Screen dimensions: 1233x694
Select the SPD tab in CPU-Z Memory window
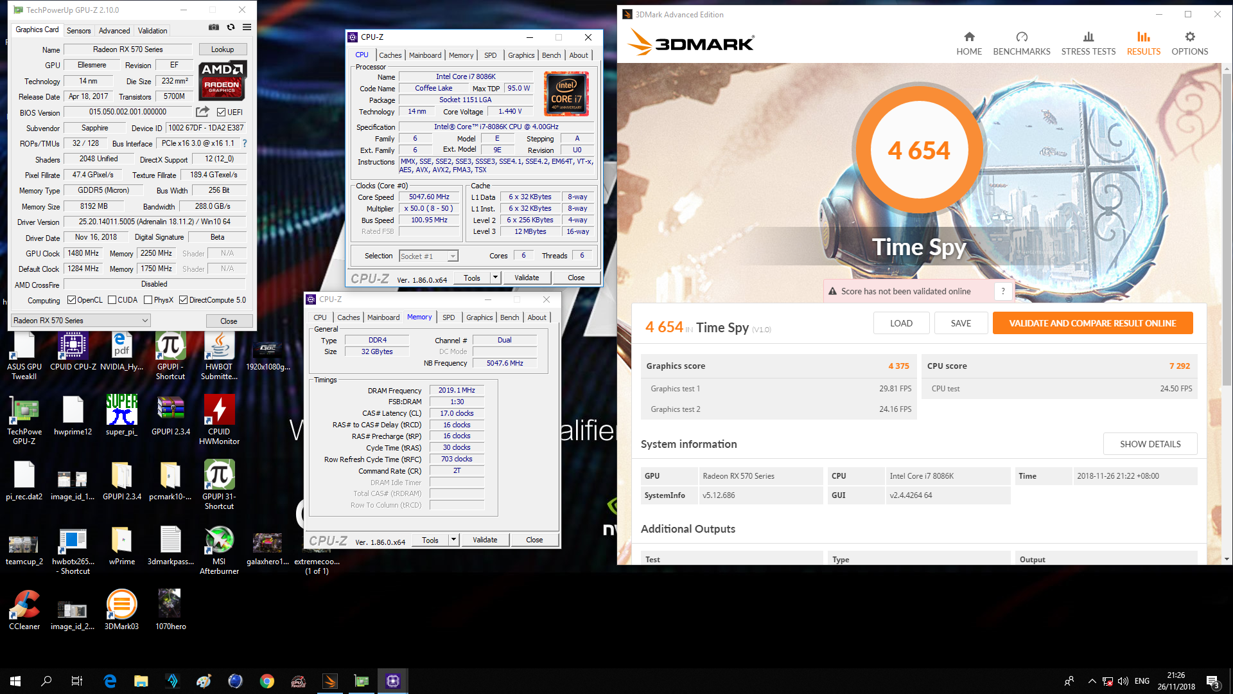[x=449, y=317]
